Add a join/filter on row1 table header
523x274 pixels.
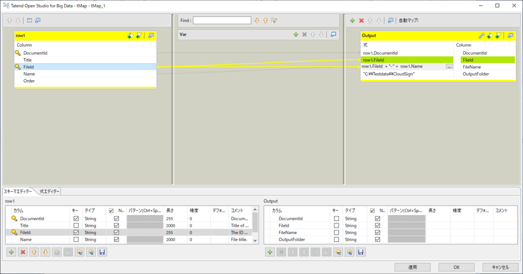point(130,36)
